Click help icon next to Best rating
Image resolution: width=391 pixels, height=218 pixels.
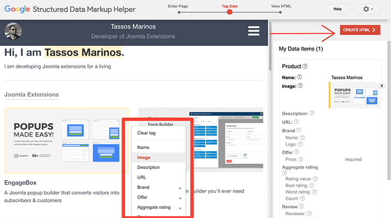coord(311,185)
